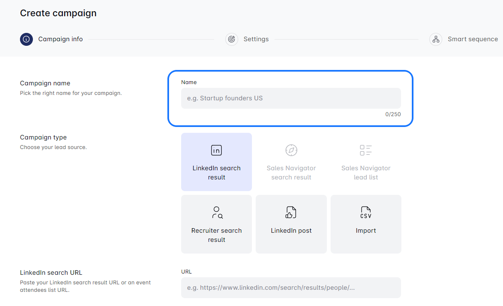Click into the LinkedIn search URL field
The width and height of the screenshot is (503, 306).
tap(291, 288)
